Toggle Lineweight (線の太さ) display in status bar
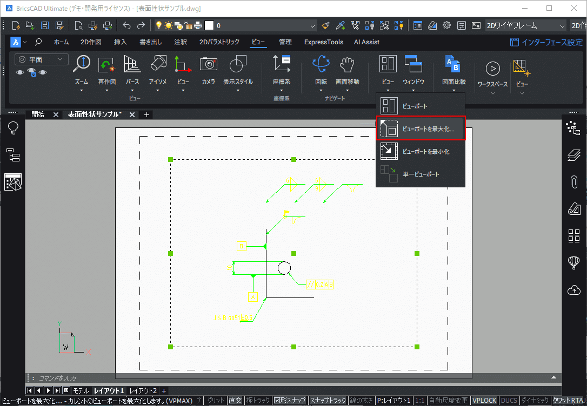The height and width of the screenshot is (406, 587). (x=361, y=401)
